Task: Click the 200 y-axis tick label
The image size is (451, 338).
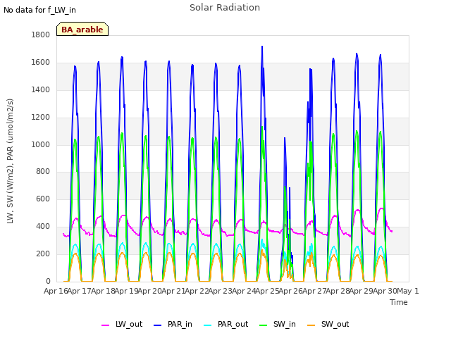Action: 43,254
